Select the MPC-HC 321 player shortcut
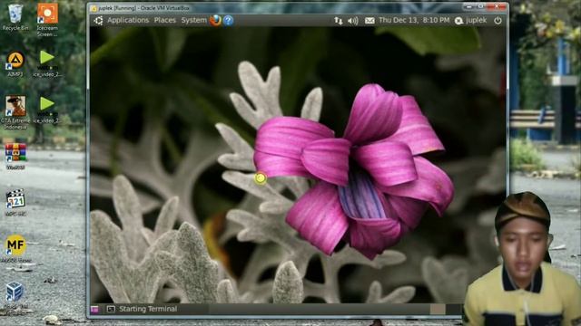The image size is (581, 326). coord(15,203)
